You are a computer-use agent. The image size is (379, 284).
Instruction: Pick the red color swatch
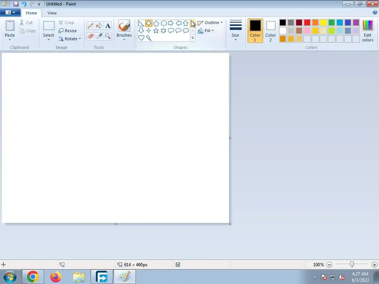click(x=307, y=23)
